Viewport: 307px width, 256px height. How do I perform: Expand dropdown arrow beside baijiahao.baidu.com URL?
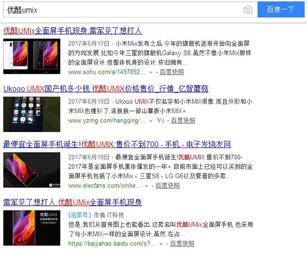coord(161,244)
